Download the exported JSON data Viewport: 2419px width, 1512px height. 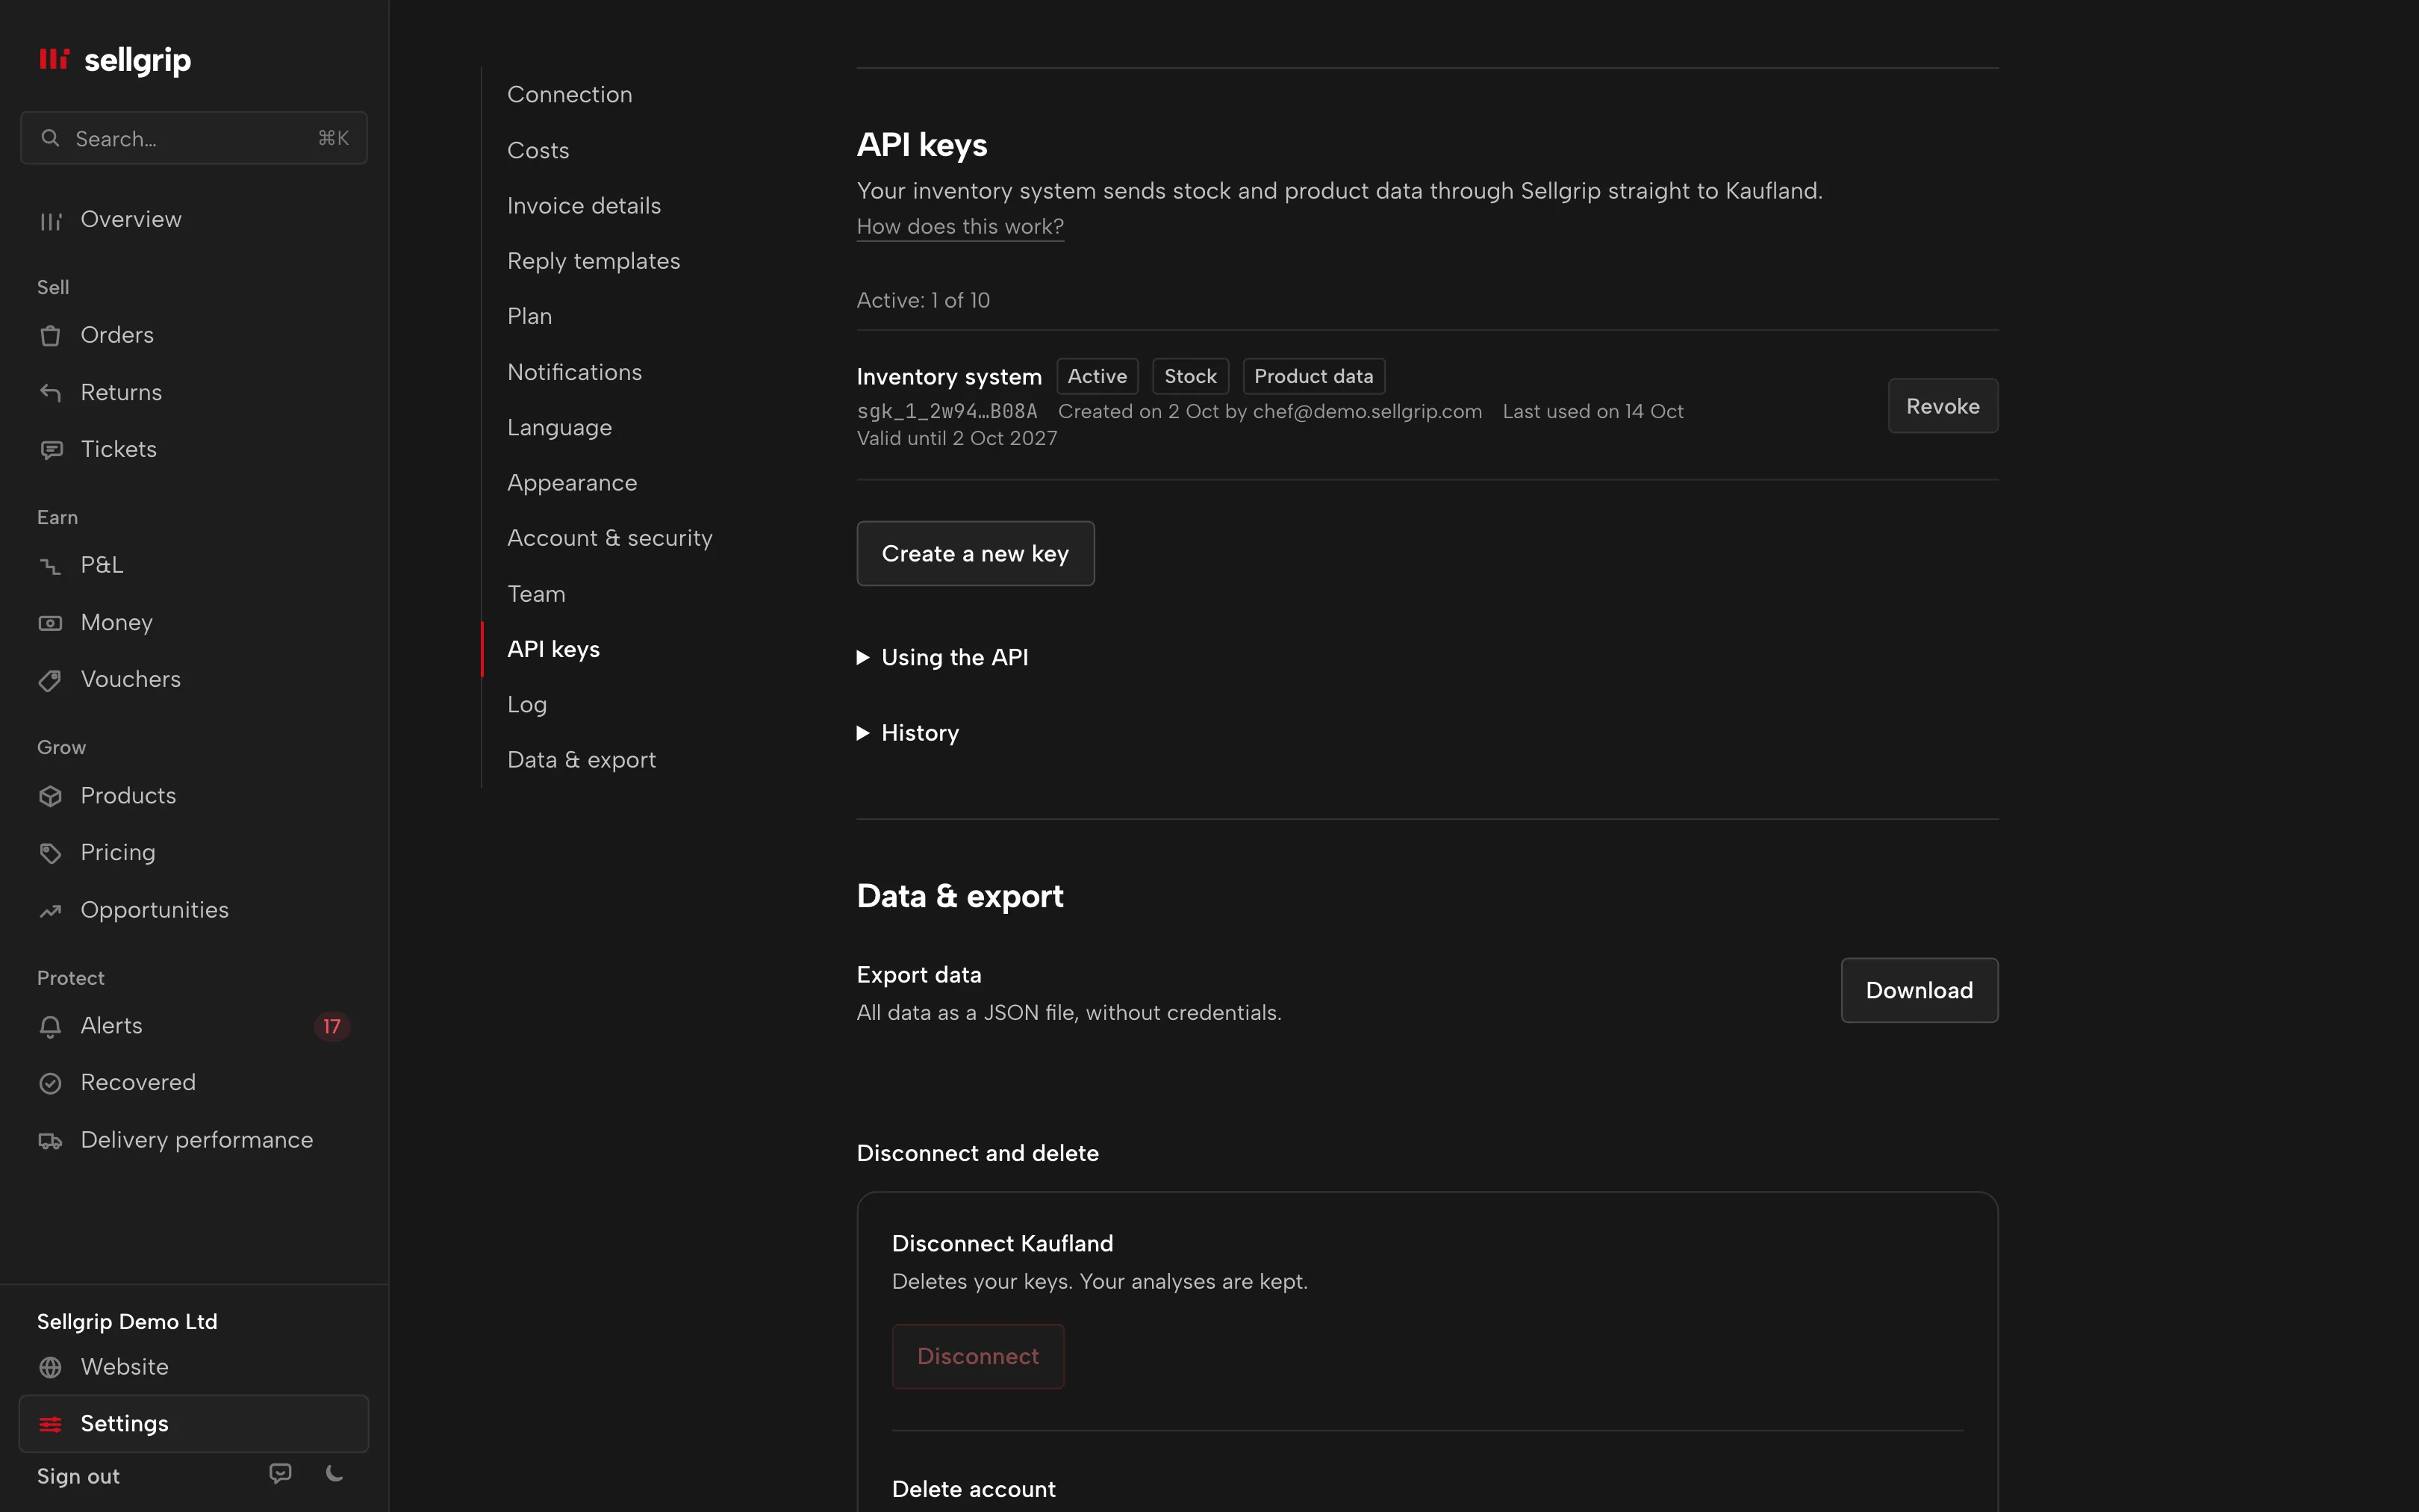(1920, 990)
